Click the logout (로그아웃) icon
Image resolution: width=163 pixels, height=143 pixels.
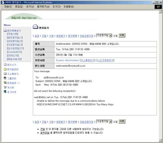(5, 92)
